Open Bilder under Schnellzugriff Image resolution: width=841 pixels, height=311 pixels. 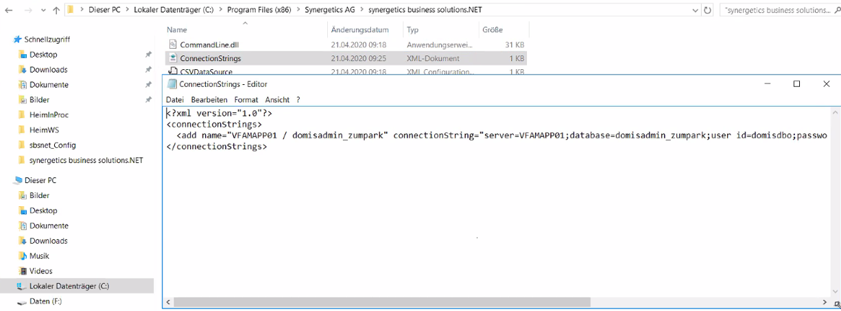click(39, 100)
